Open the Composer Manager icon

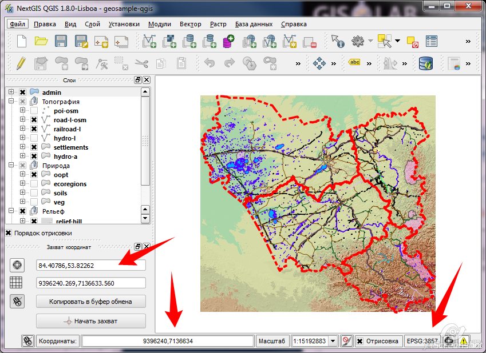tap(121, 42)
